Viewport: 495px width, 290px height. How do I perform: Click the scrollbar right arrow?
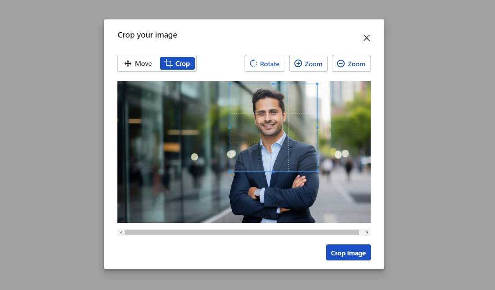[x=367, y=233]
